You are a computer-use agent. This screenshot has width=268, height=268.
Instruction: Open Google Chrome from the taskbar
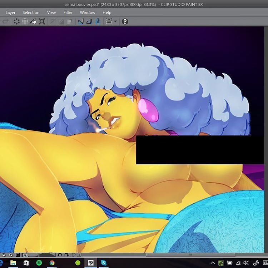pos(52,263)
